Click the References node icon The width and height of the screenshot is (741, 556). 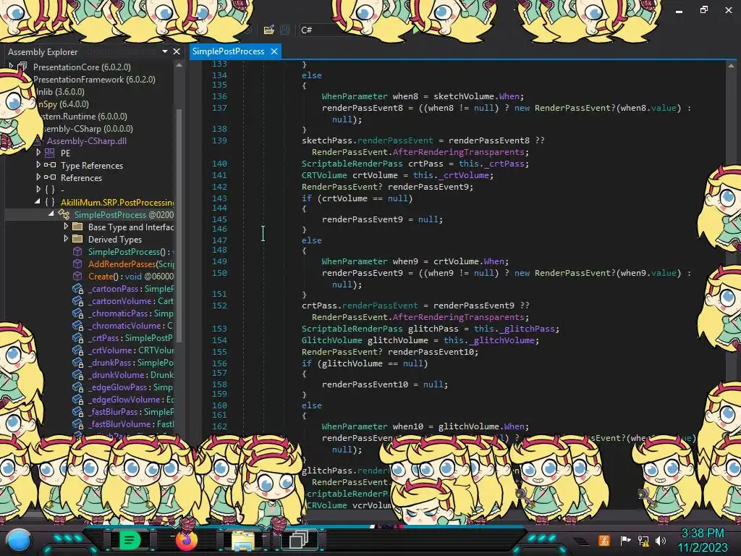click(x=50, y=177)
